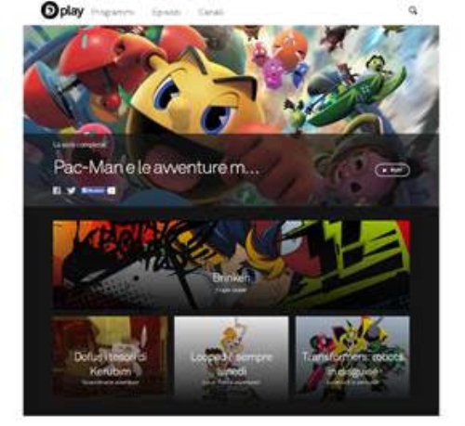Click the Brinken title text
465x426 pixels.
(x=232, y=278)
